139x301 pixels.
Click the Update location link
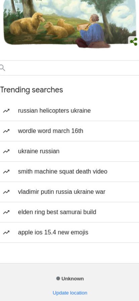(x=70, y=293)
